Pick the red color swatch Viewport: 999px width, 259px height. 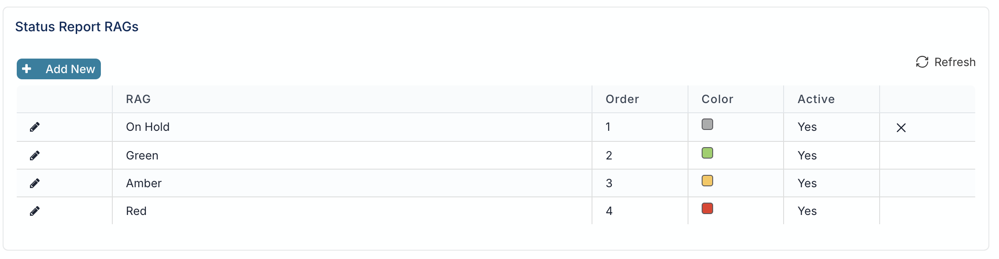pyautogui.click(x=707, y=208)
